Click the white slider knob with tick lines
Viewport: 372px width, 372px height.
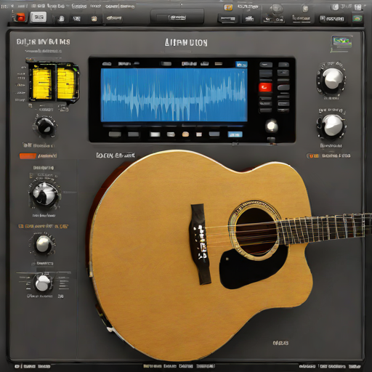[43, 283]
